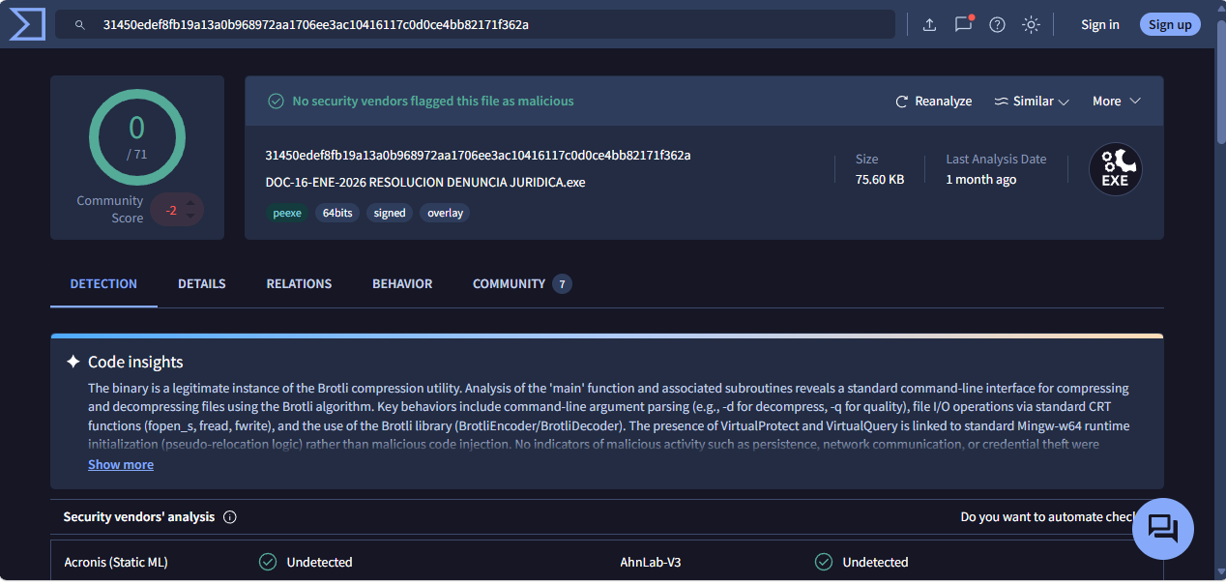Switch to the RELATIONS tab
The width and height of the screenshot is (1226, 584).
point(299,283)
